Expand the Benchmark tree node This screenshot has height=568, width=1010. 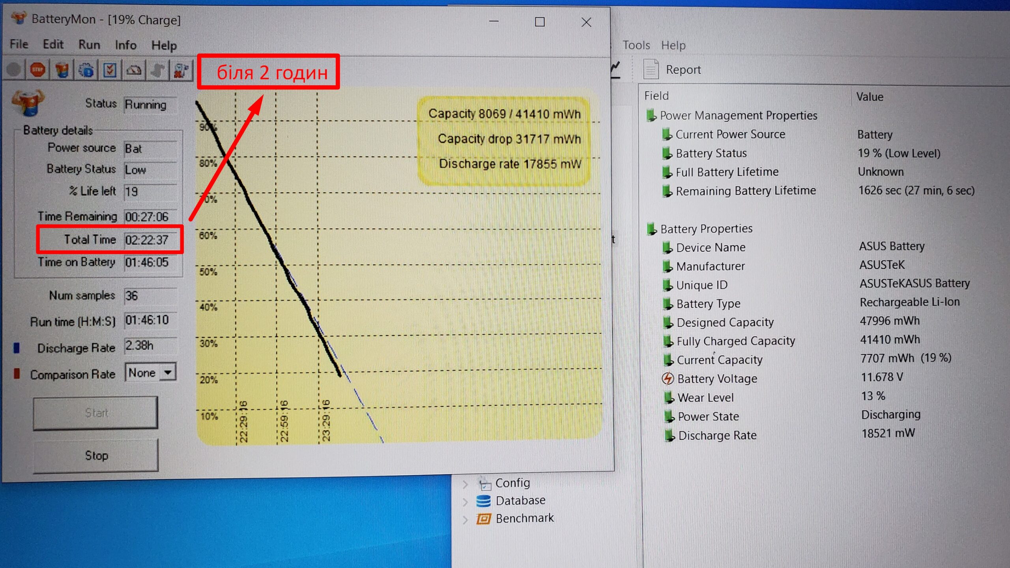(x=466, y=519)
